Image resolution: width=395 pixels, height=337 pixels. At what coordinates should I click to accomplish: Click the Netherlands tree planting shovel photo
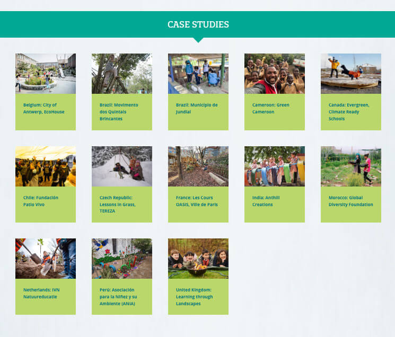[x=46, y=259]
